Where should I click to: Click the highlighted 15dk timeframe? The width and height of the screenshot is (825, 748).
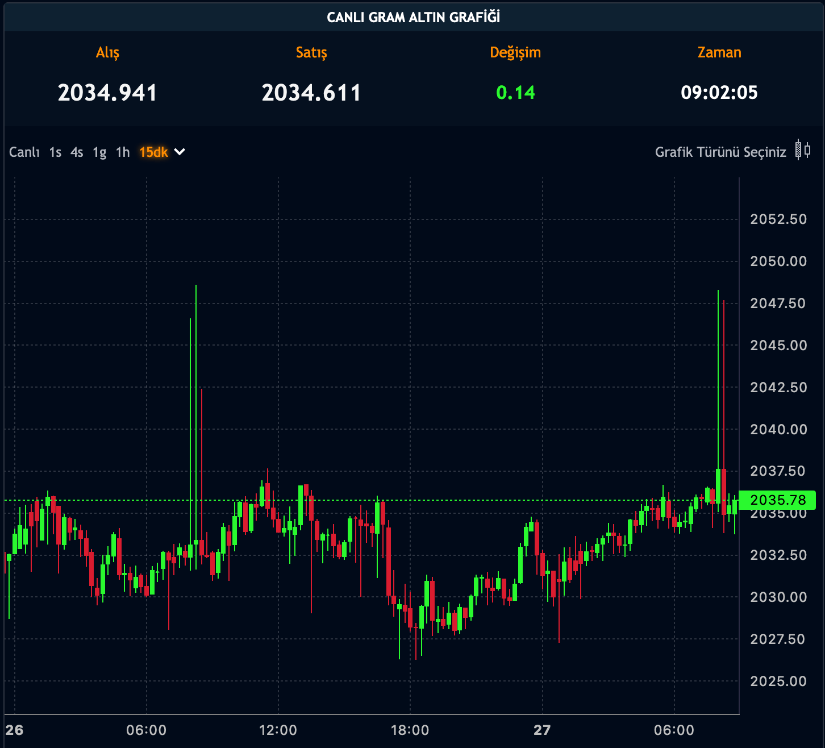pos(153,152)
